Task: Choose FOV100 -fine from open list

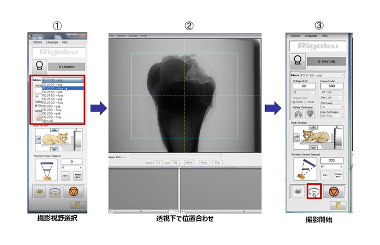Action: pos(63,103)
